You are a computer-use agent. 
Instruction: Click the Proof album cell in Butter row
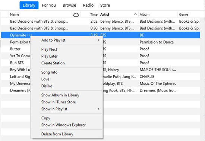click(x=144, y=49)
